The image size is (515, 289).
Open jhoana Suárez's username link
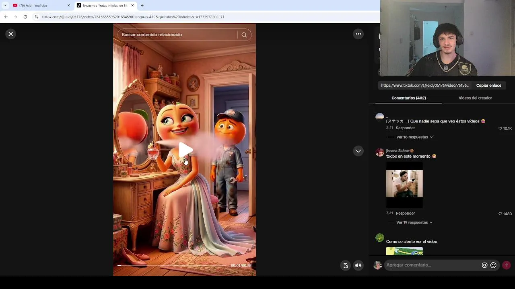point(400,151)
